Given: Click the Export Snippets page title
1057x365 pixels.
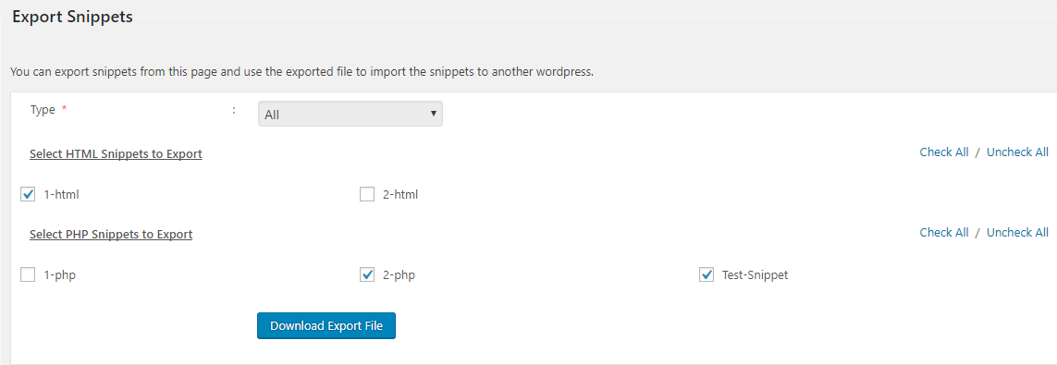Looking at the screenshot, I should [x=72, y=18].
